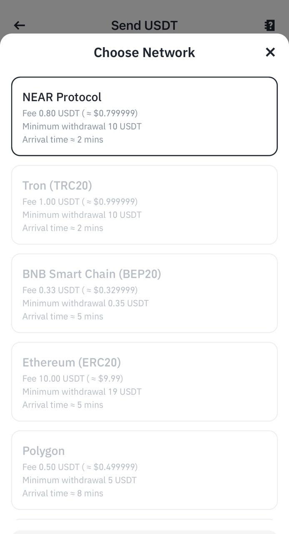
Task: Close the Choose Network sheet with the X
Action: click(270, 52)
